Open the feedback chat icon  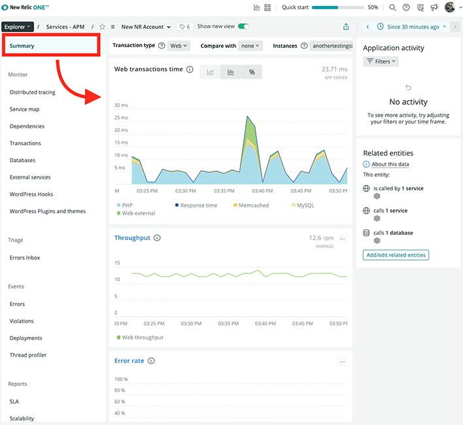(x=420, y=7)
